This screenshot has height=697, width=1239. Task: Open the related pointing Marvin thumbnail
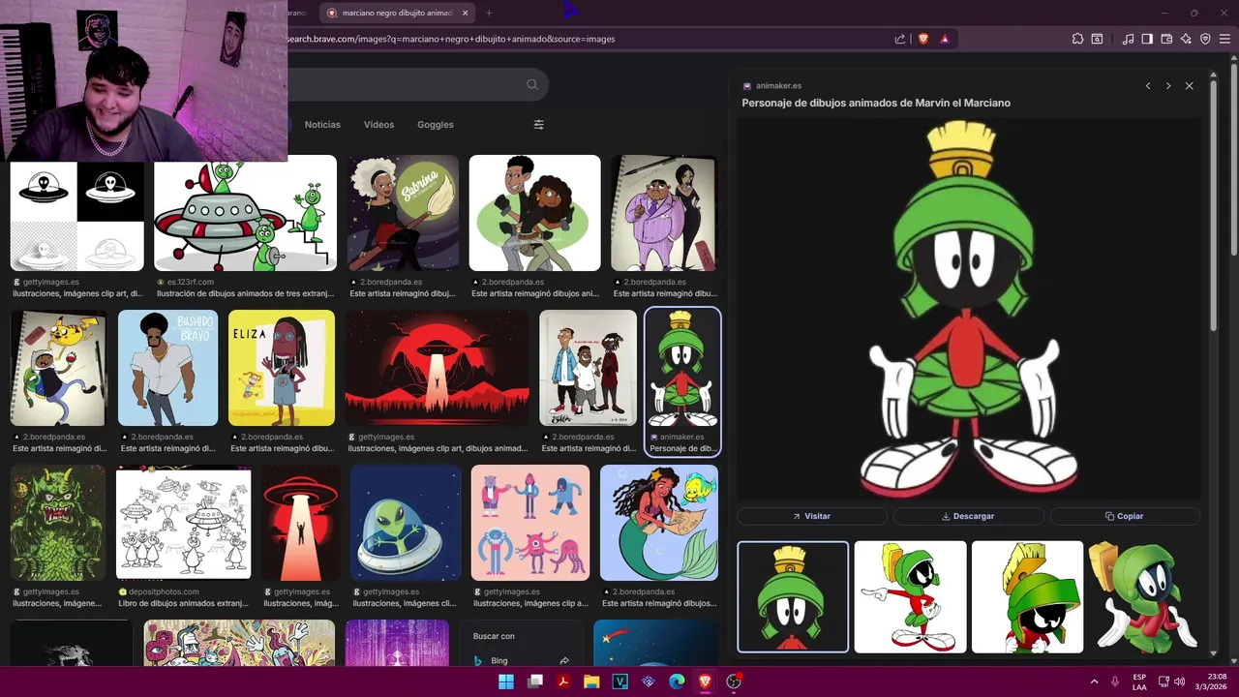click(910, 597)
